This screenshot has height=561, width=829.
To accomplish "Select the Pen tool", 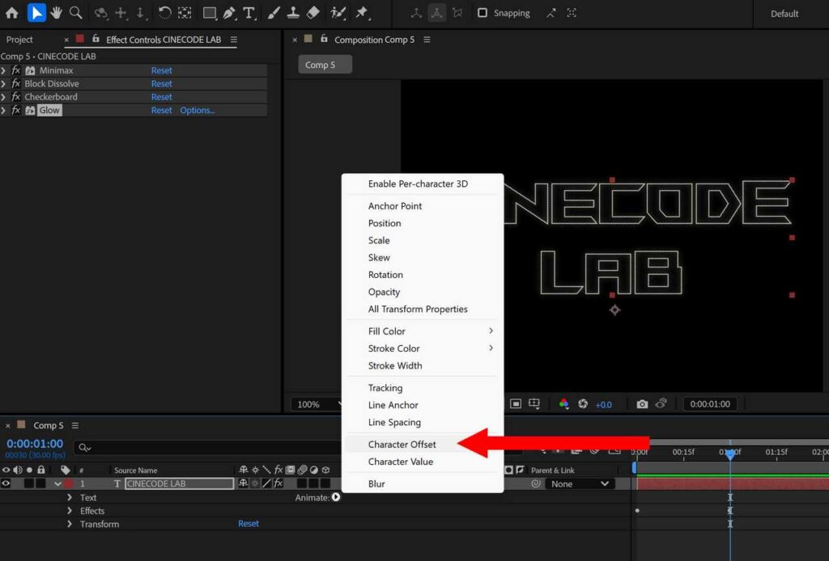I will tap(229, 13).
